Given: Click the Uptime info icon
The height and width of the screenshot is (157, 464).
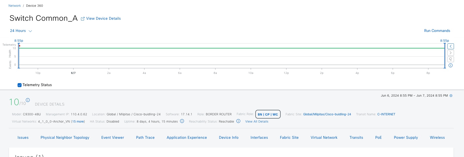Looking at the screenshot, I should [x=182, y=121].
